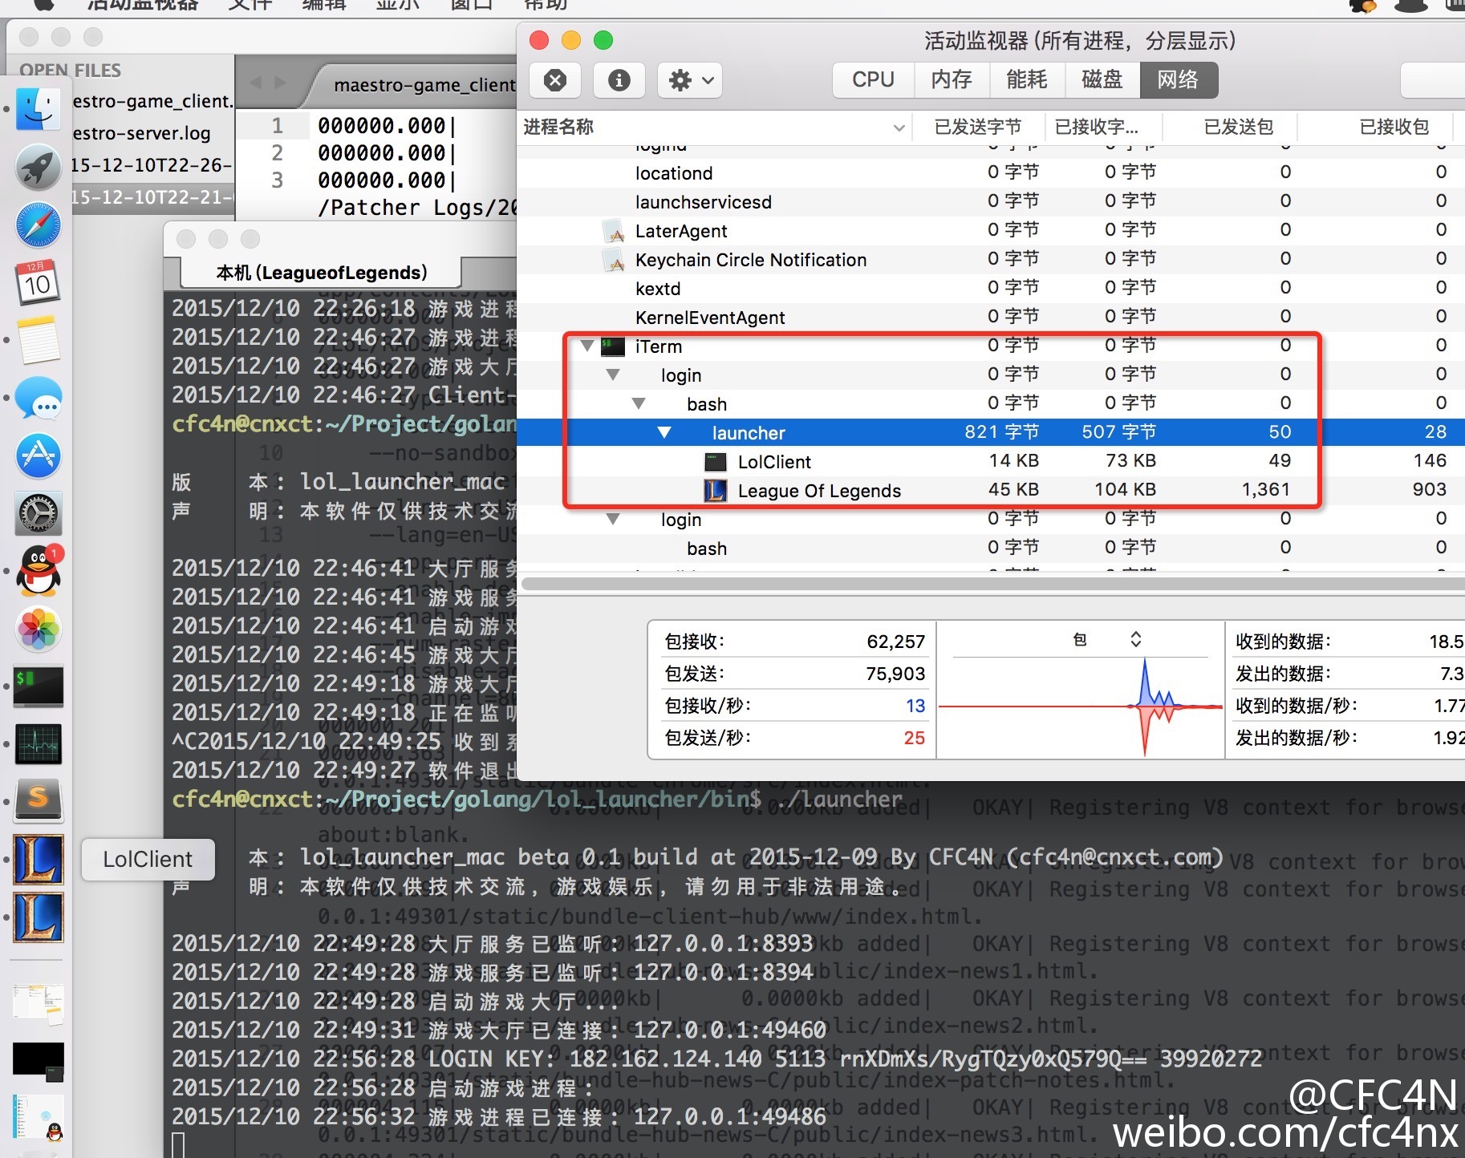This screenshot has width=1465, height=1158.
Task: Click network packets graph
Action: click(1080, 707)
